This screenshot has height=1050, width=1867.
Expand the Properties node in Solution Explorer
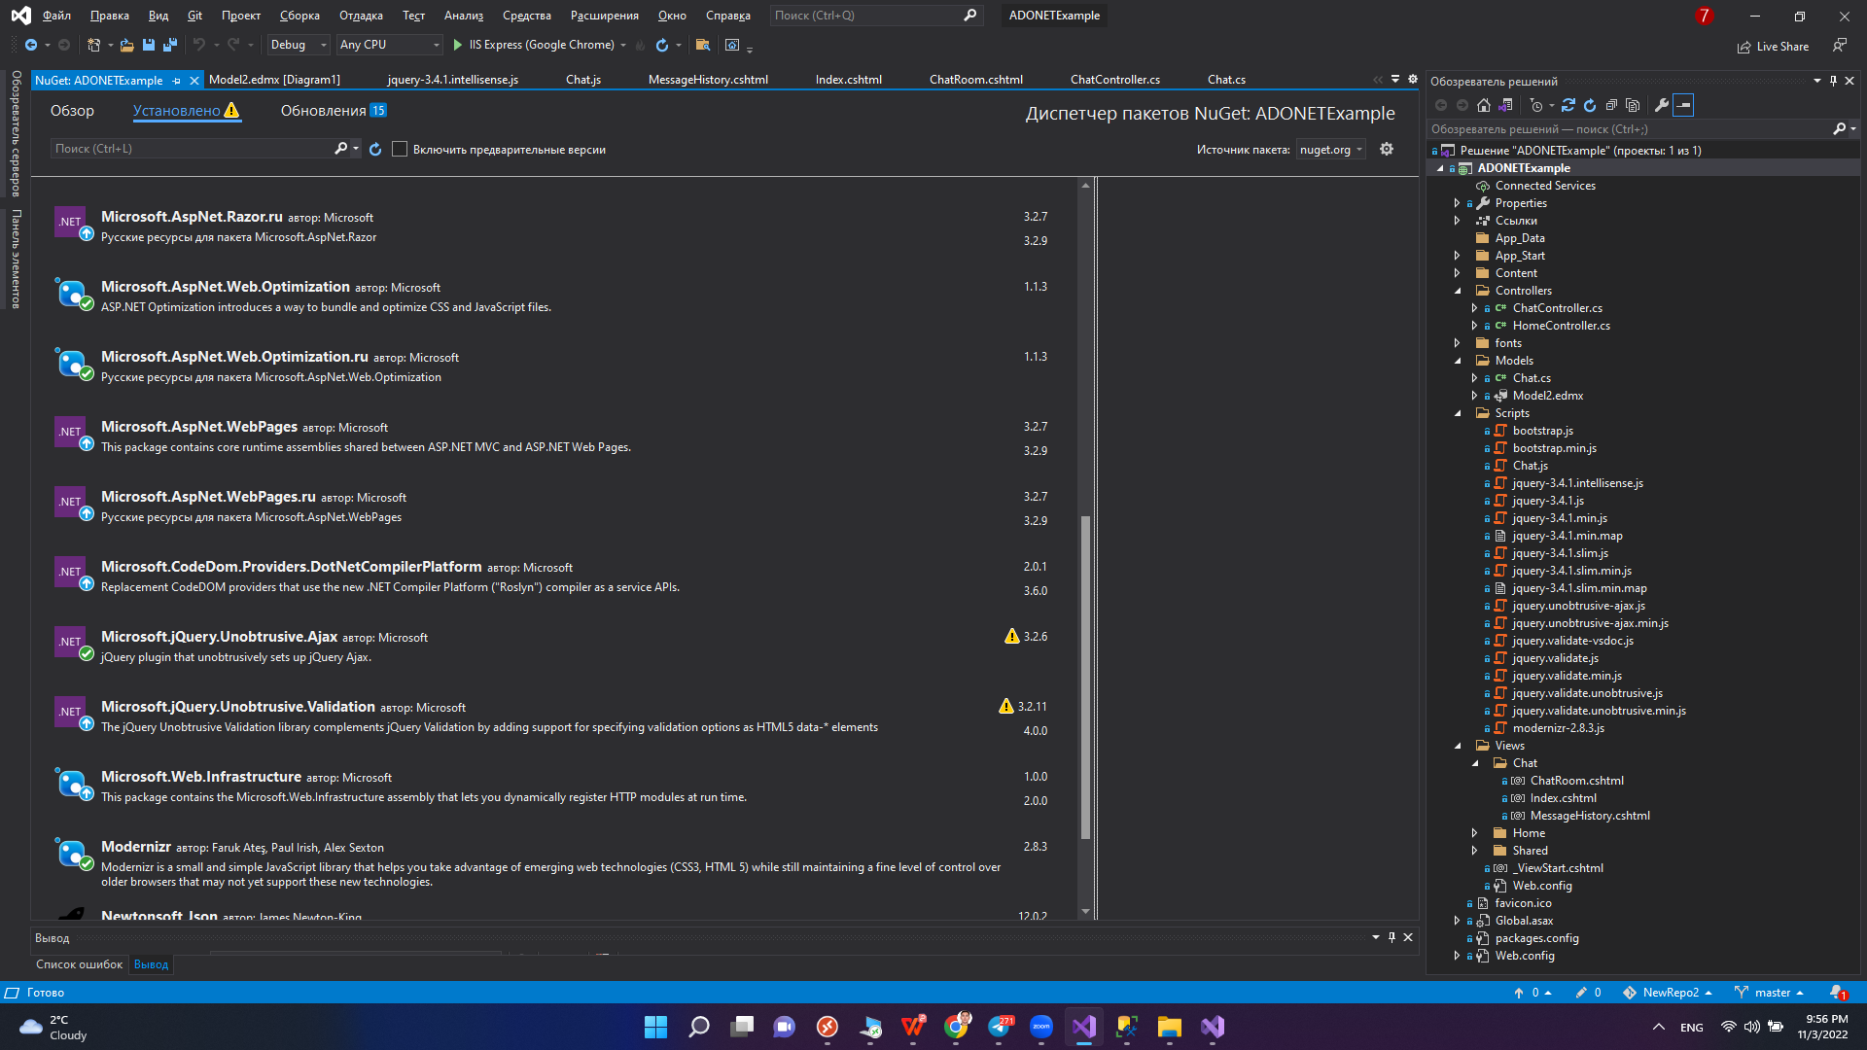[1457, 203]
